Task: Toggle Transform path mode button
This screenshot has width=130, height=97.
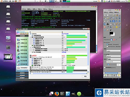Action: (x=116, y=40)
